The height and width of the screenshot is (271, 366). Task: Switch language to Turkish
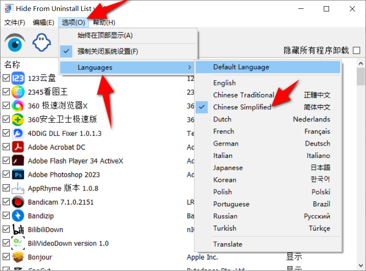pyautogui.click(x=268, y=228)
